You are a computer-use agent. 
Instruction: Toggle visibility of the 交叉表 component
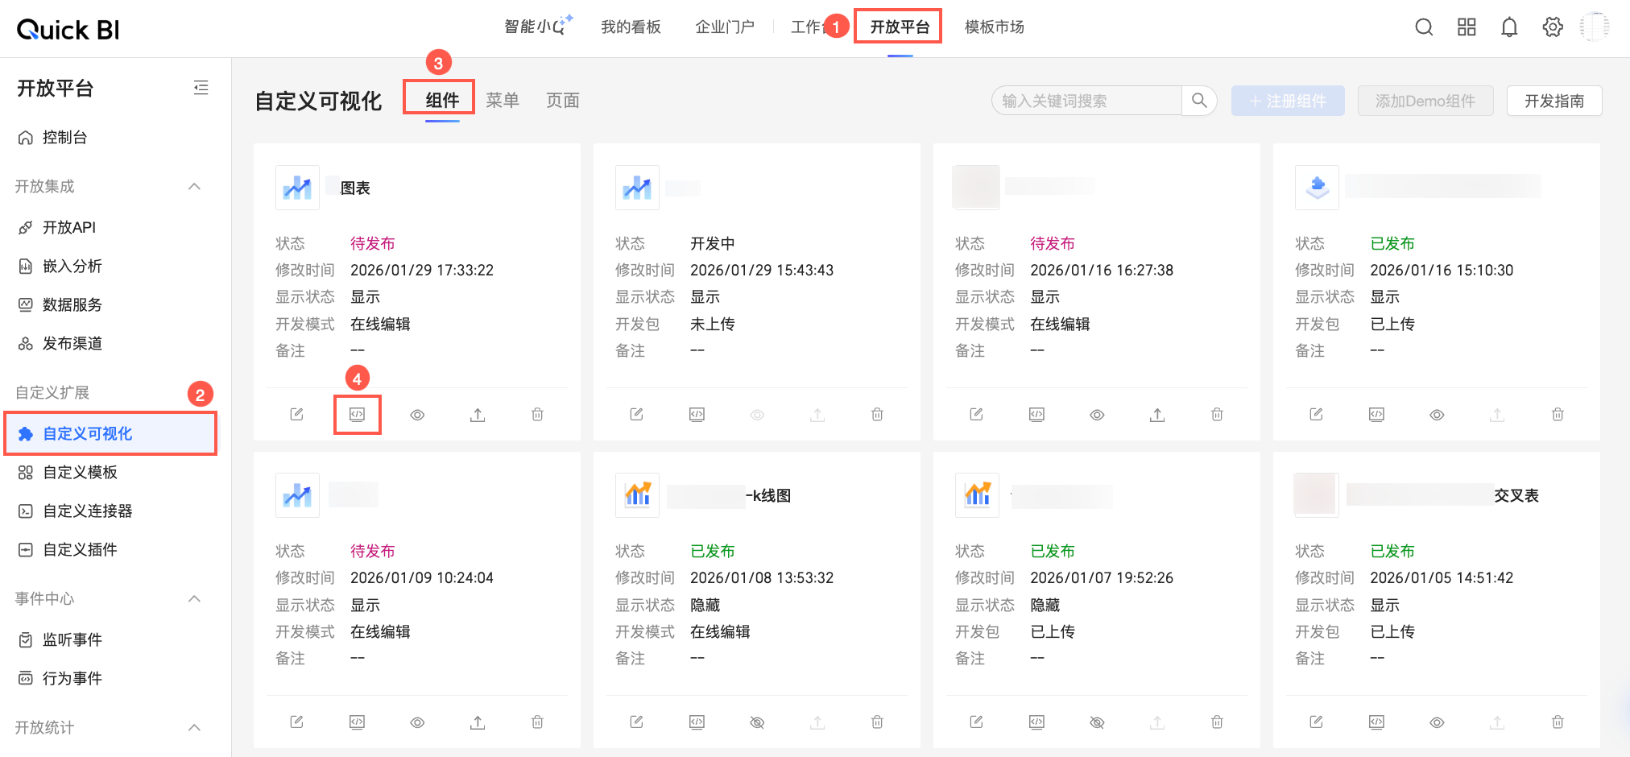[x=1437, y=722]
